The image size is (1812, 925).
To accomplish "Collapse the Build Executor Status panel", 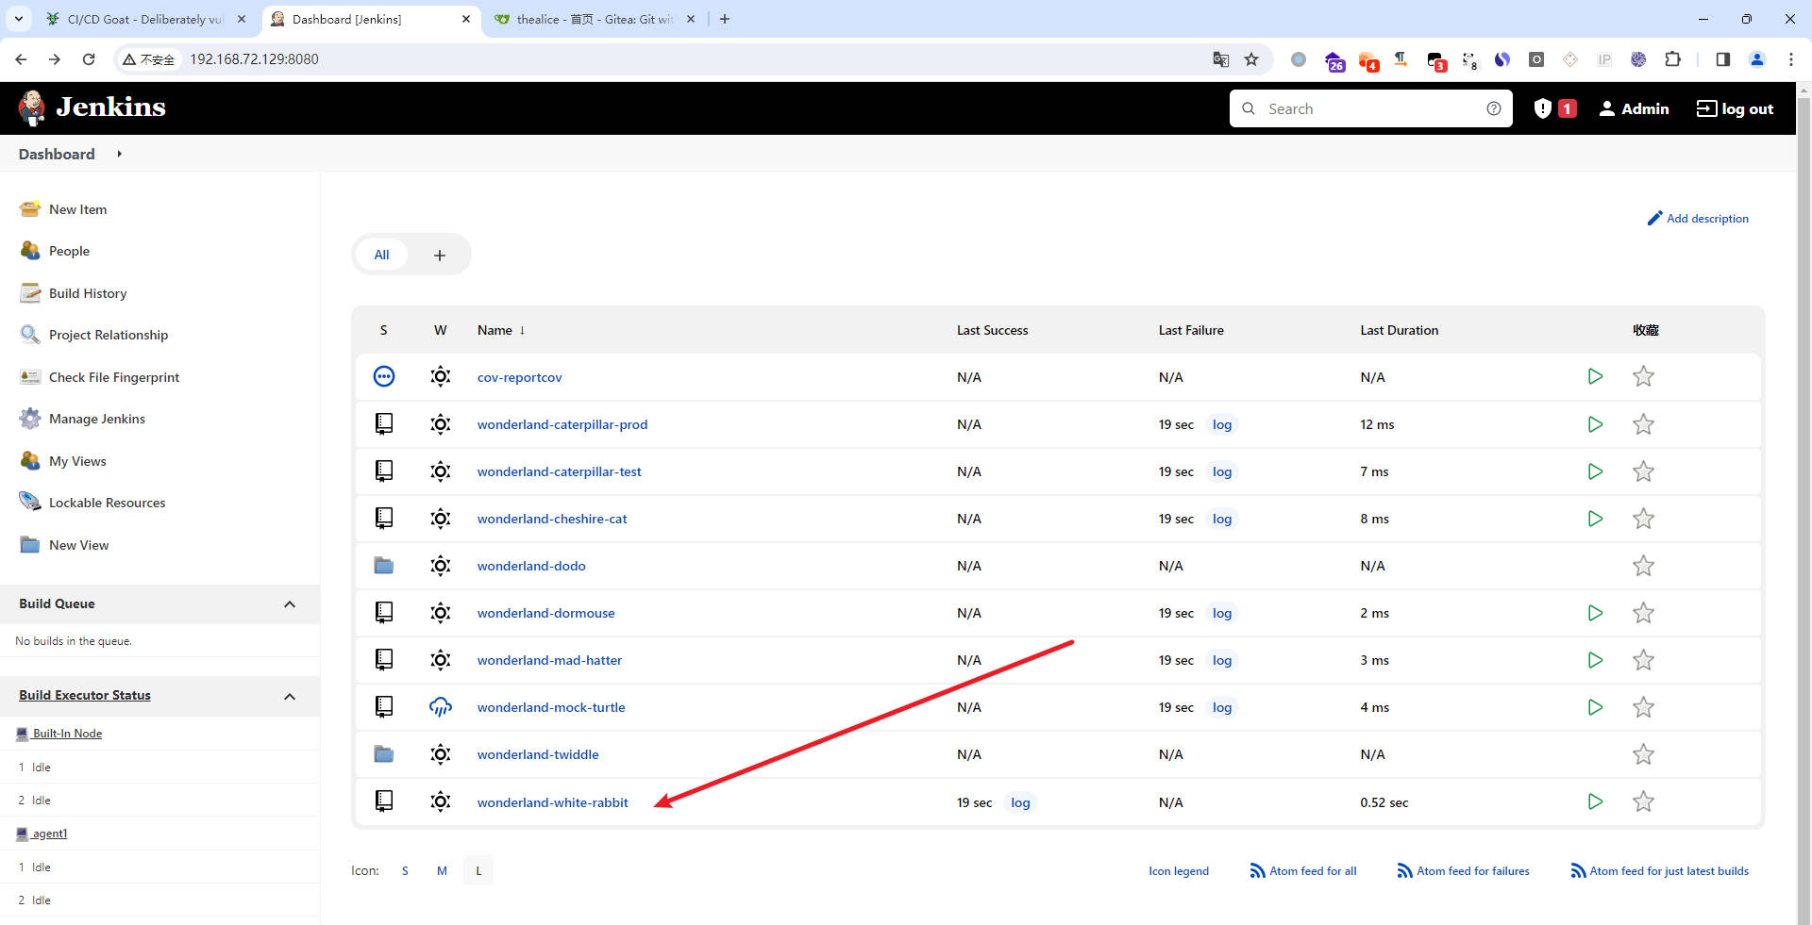I will (x=290, y=697).
